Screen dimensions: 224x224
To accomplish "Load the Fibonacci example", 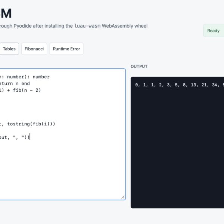I will [x=34, y=49].
